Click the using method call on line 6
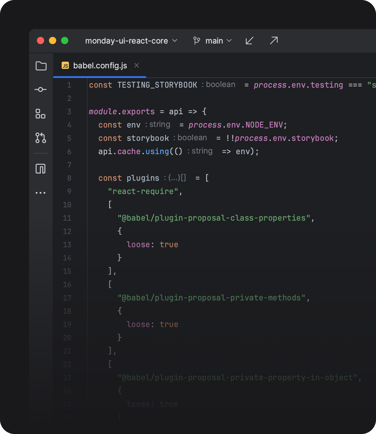376x434 pixels. (157, 151)
